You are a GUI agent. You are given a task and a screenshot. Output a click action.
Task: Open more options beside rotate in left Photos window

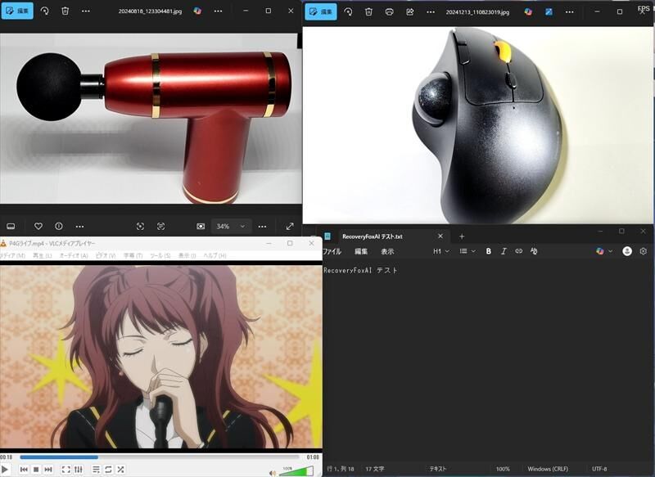click(x=86, y=11)
